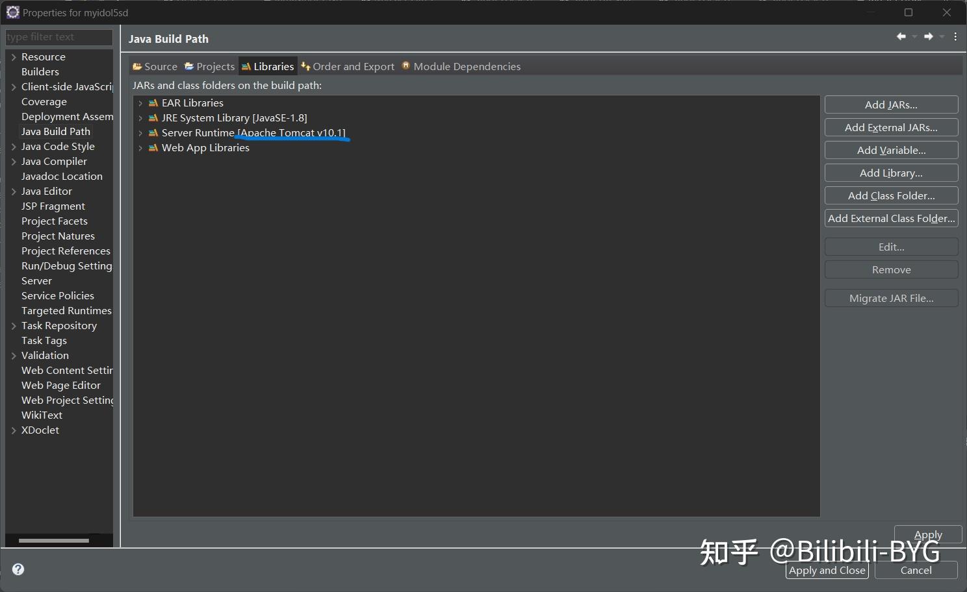Click the Module Dependencies tab icon
967x592 pixels.
(x=406, y=66)
